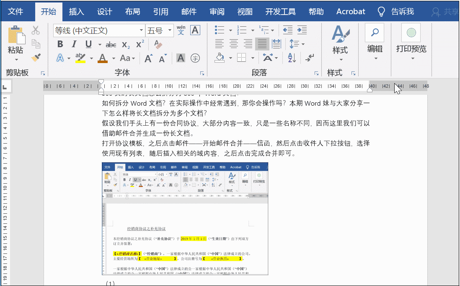
Task: Click the Distributed alignment icon
Action: [x=277, y=44]
